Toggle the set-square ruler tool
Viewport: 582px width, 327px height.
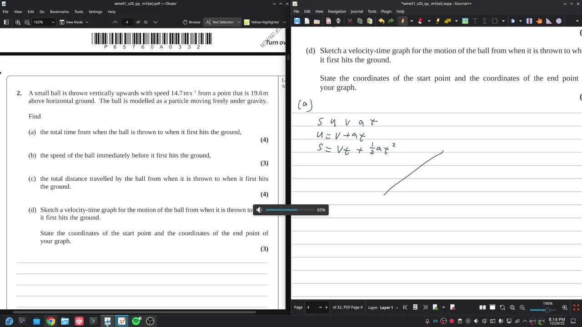point(549,21)
